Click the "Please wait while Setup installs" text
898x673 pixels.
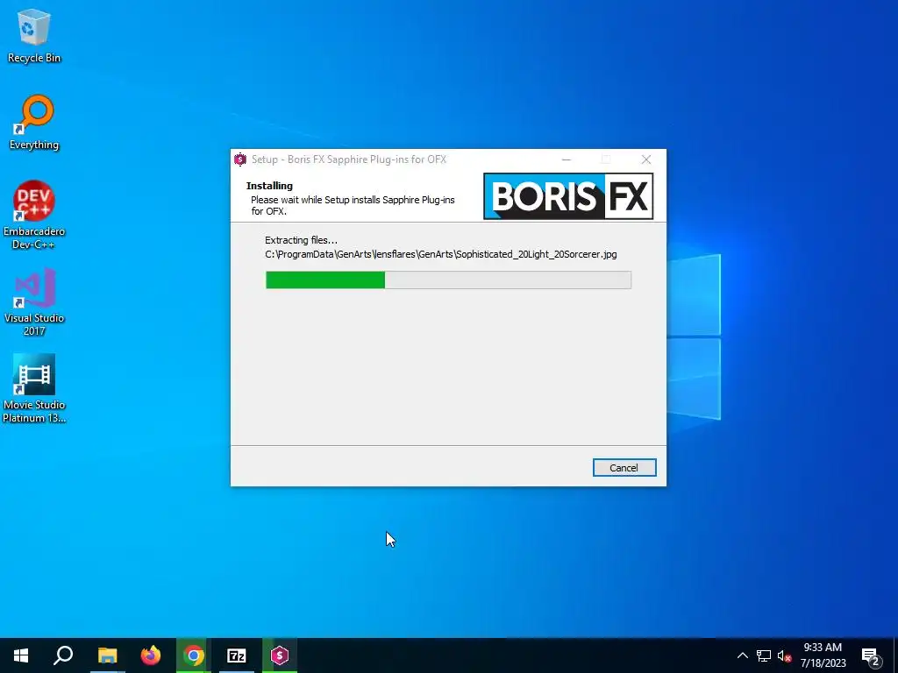click(353, 205)
